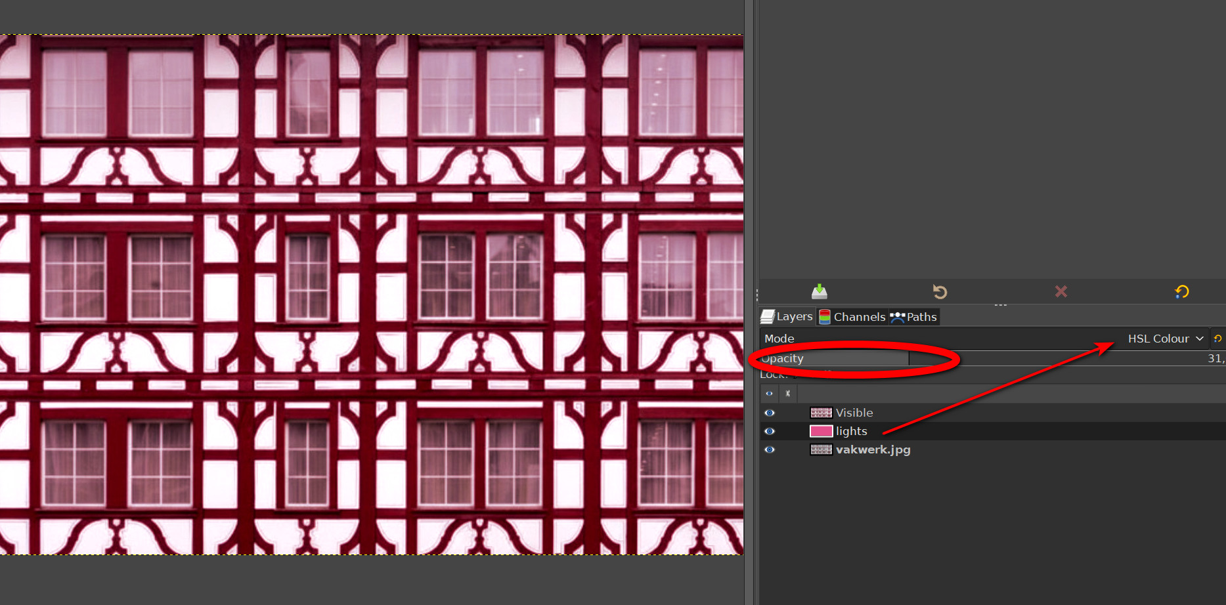Open the HSL Colour mode dropdown
The image size is (1226, 605).
pos(1166,339)
